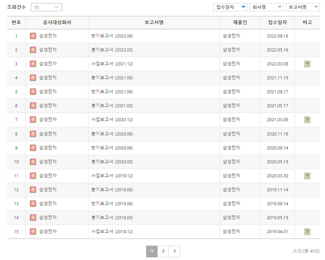Open 분기보고서 (2020.03) report
Screen dimensions: 325x260
tap(112, 162)
